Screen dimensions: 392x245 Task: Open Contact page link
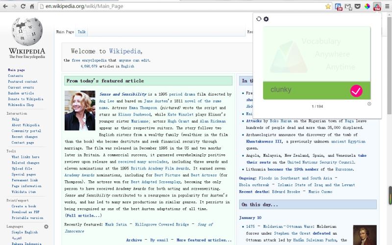[x=23, y=143]
